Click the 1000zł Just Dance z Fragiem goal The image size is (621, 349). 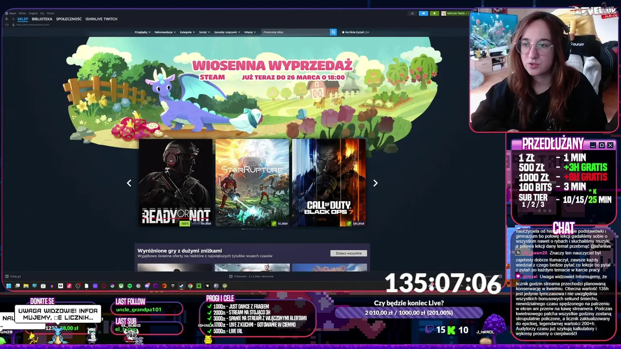tap(241, 306)
